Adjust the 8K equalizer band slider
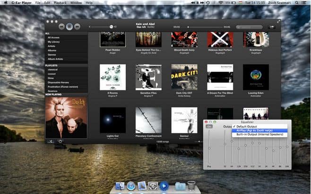311x194 pixels. click(280, 147)
